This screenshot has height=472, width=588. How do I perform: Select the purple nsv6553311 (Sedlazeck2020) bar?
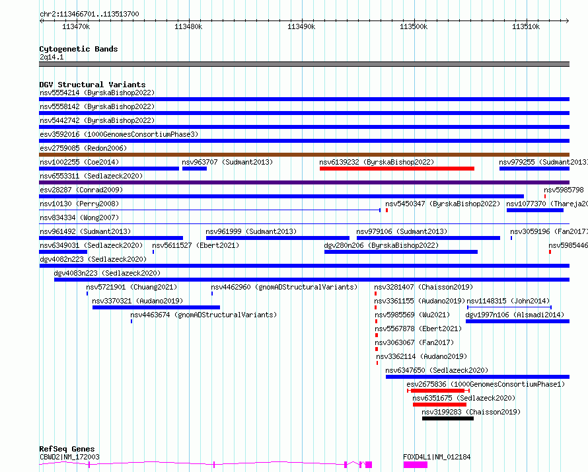tap(304, 182)
